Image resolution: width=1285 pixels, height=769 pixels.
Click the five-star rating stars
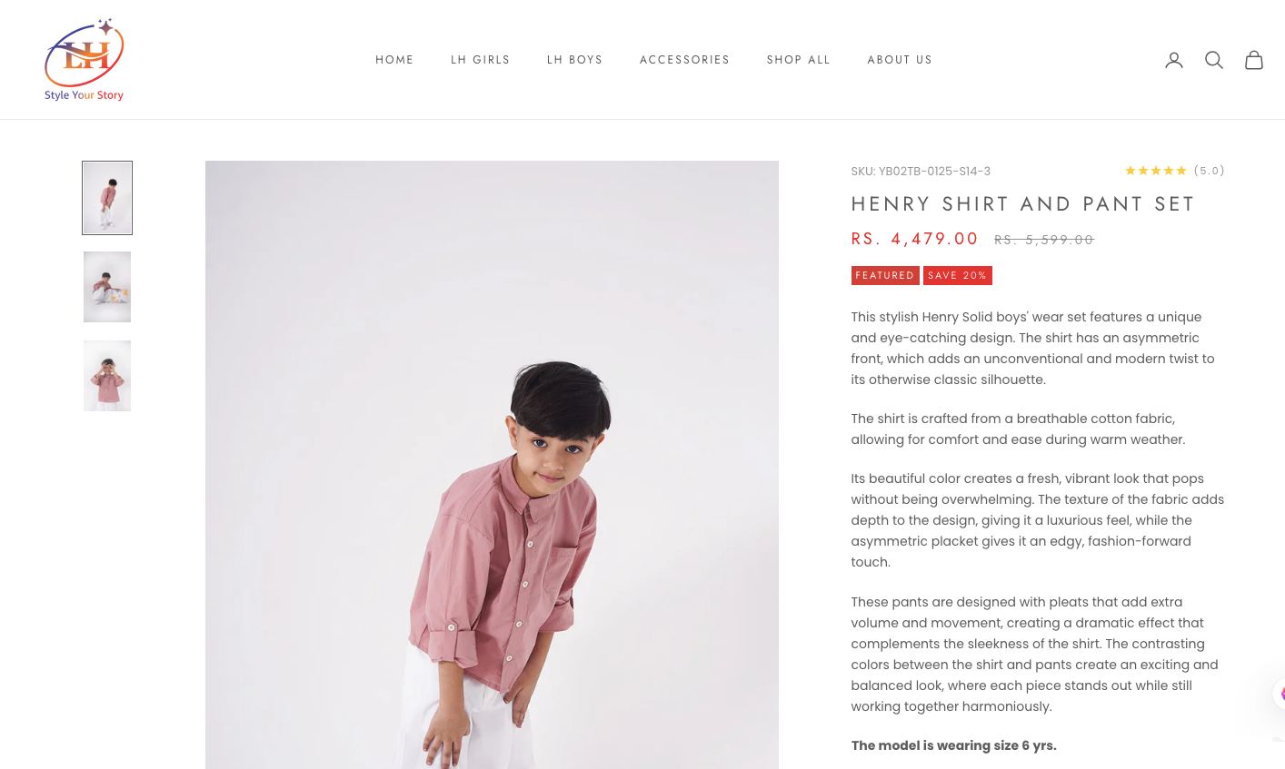pos(1155,171)
